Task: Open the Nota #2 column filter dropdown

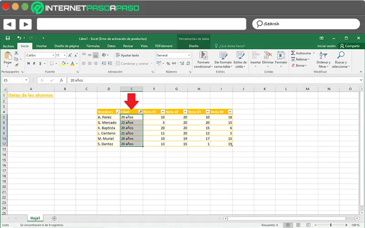Action: pyautogui.click(x=185, y=112)
